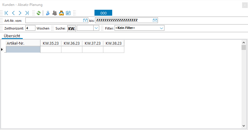Click the Artikel-Nr. column header
This screenshot has height=130, width=248.
point(23,43)
